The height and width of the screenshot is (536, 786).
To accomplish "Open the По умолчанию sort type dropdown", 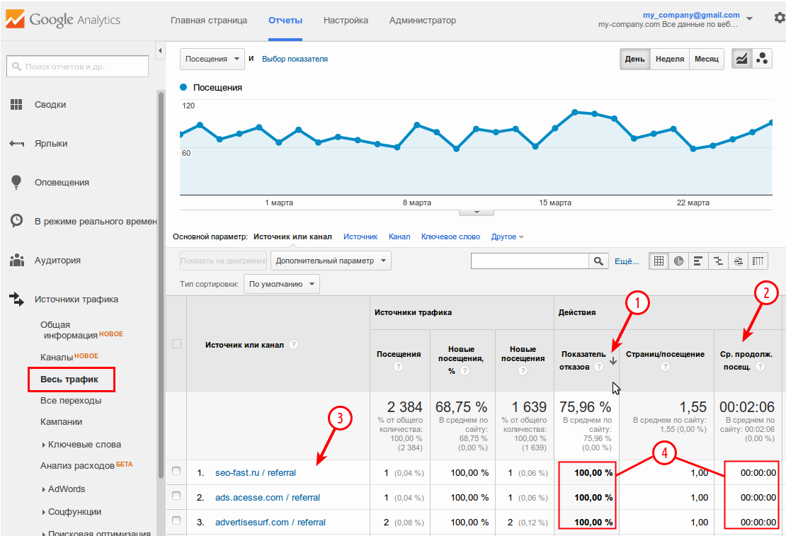I will click(281, 284).
